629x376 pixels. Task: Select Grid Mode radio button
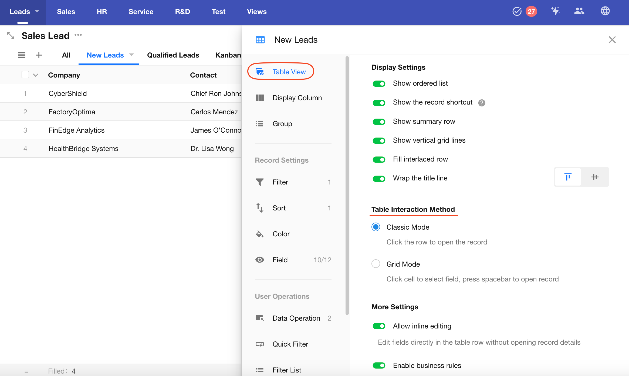coord(376,264)
